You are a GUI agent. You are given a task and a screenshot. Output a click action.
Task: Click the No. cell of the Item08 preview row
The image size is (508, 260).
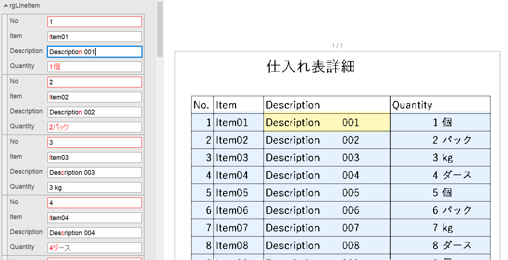202,245
